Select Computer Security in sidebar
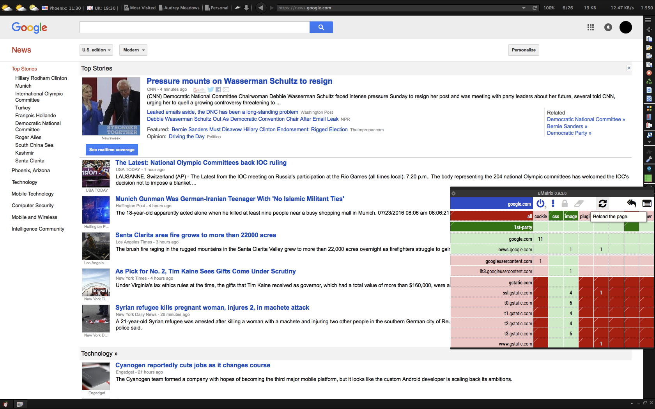Image resolution: width=655 pixels, height=409 pixels. click(x=33, y=205)
